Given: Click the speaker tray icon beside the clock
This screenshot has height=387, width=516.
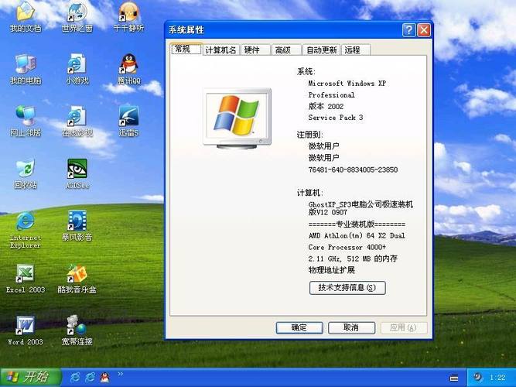Looking at the screenshot, I should (x=477, y=377).
